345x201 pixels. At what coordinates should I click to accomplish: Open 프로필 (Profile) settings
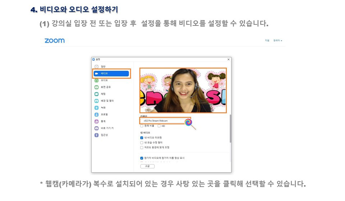pos(96,114)
